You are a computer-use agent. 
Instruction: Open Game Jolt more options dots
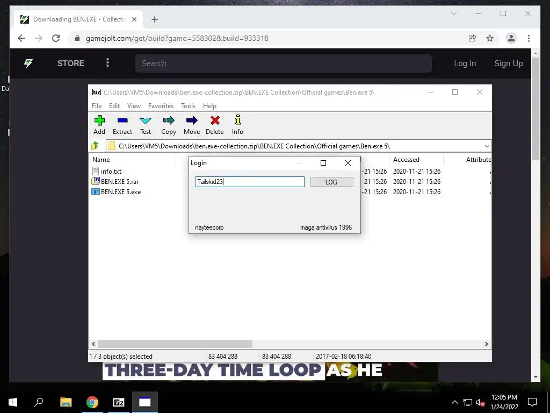(107, 62)
